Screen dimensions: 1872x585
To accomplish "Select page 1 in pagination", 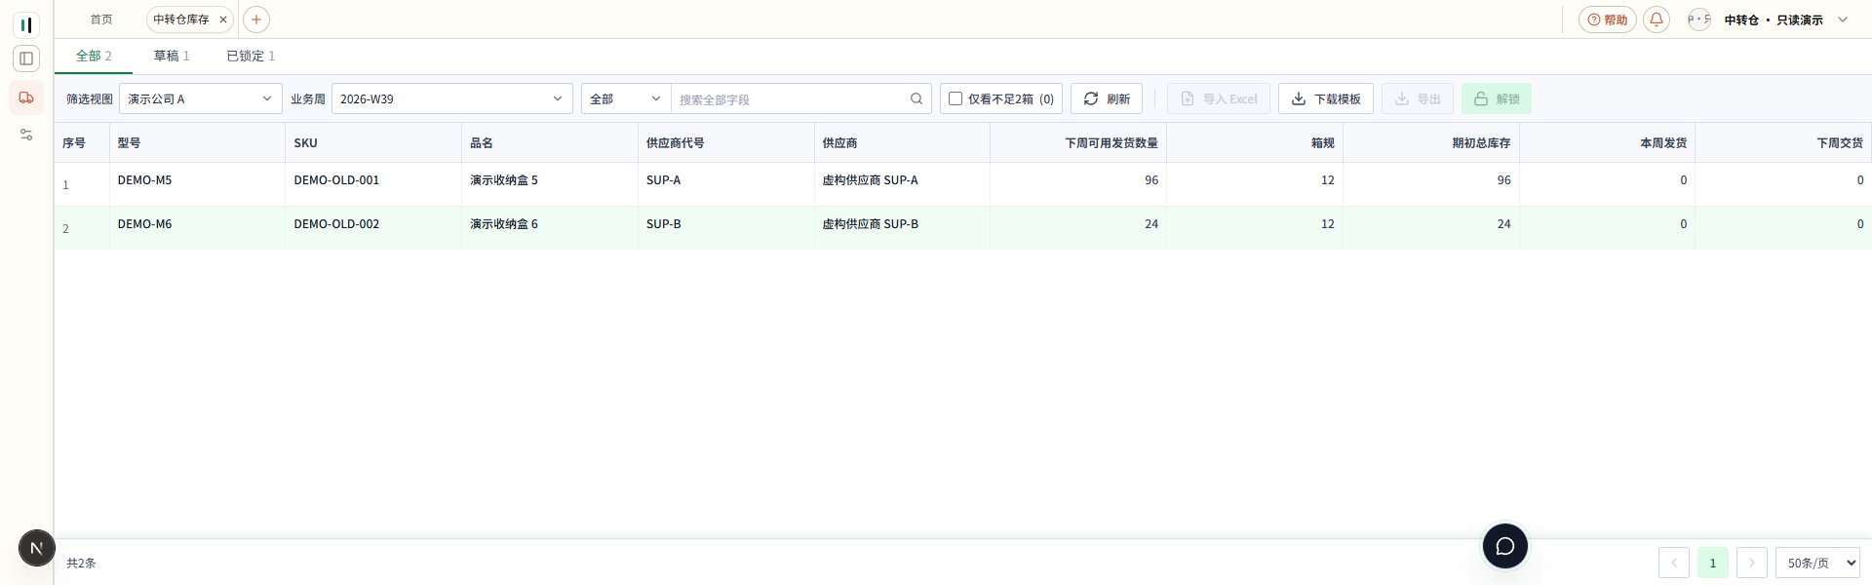I will pos(1713,563).
